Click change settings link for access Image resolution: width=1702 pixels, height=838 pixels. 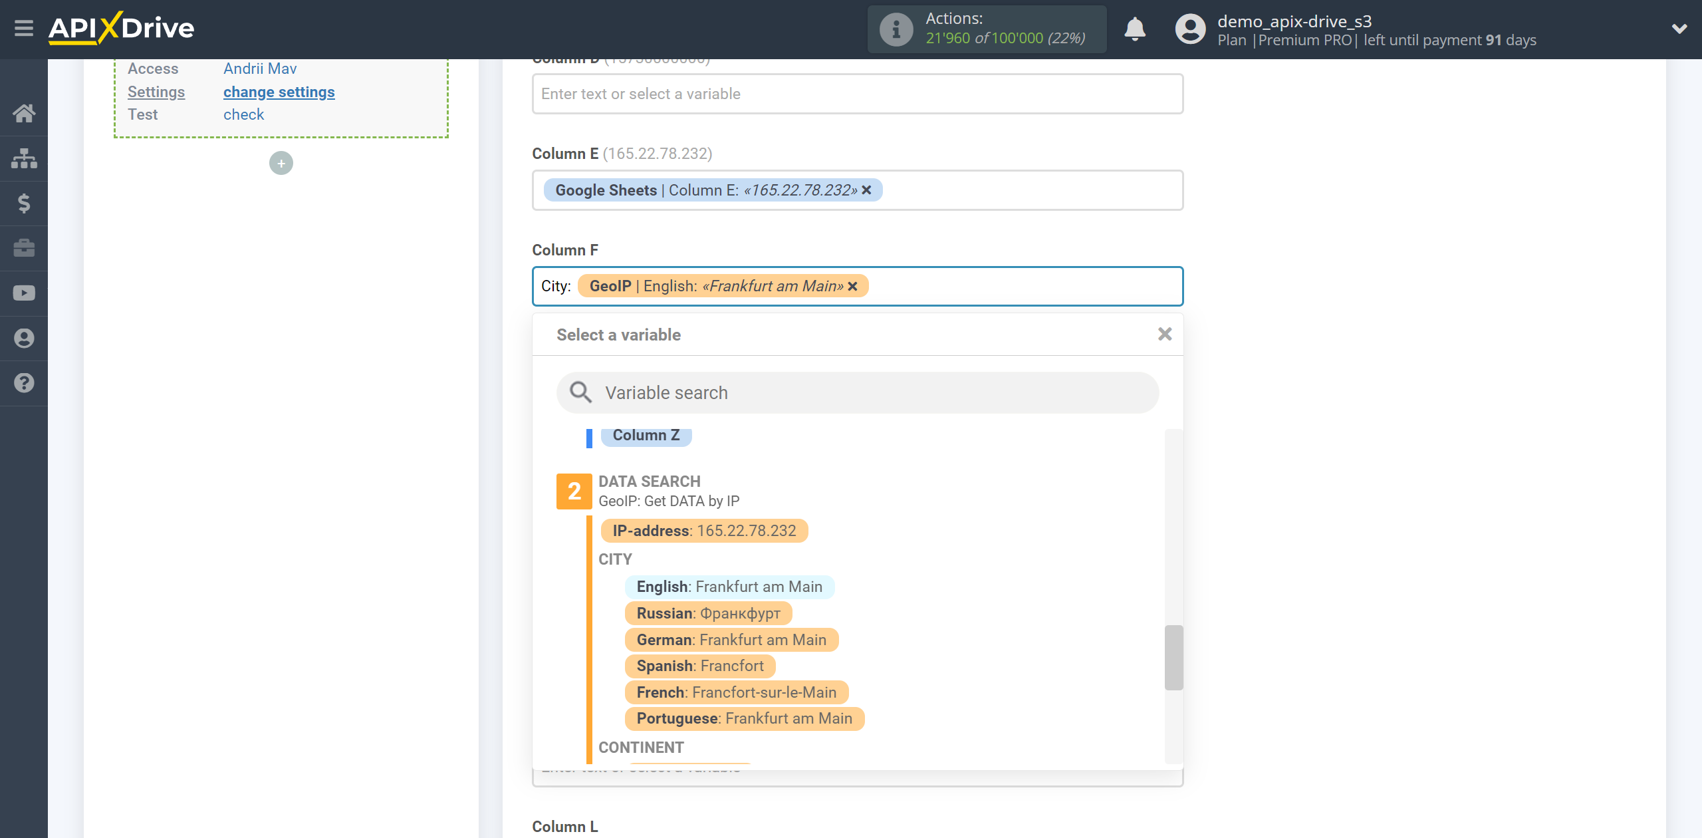(278, 90)
